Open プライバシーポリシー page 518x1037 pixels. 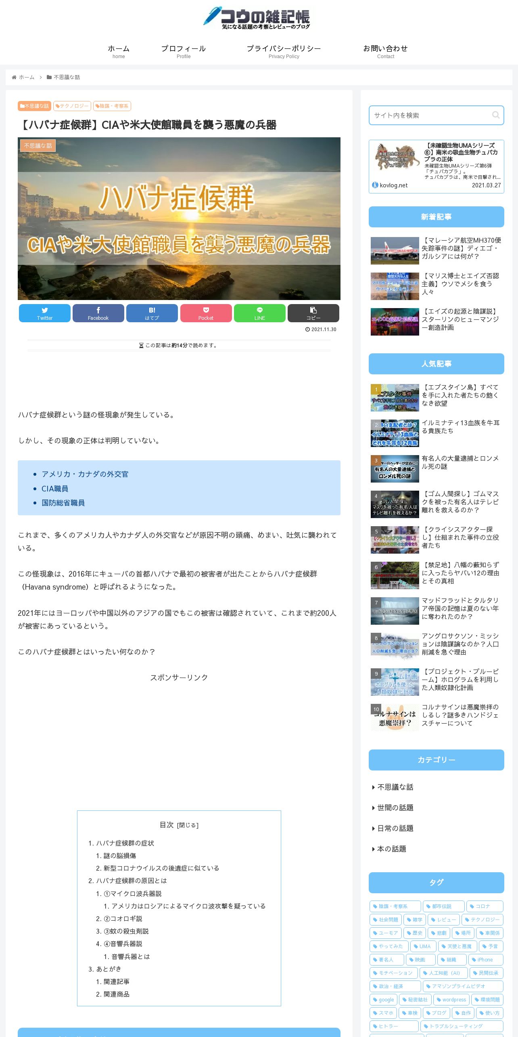[284, 51]
